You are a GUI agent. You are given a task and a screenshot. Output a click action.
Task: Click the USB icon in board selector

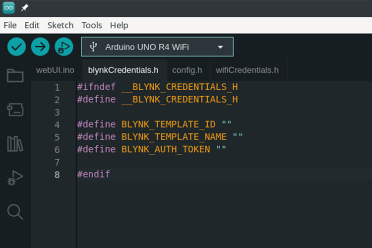93,47
